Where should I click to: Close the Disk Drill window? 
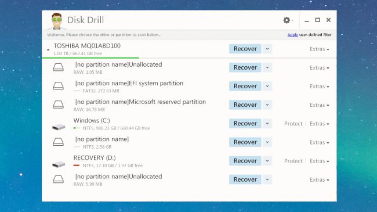[328, 20]
